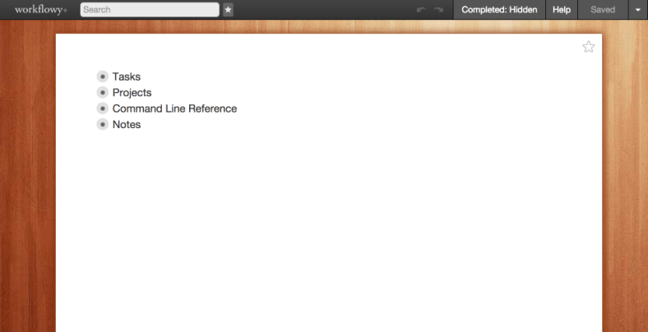
Task: Click the Saved status button
Action: coord(603,10)
